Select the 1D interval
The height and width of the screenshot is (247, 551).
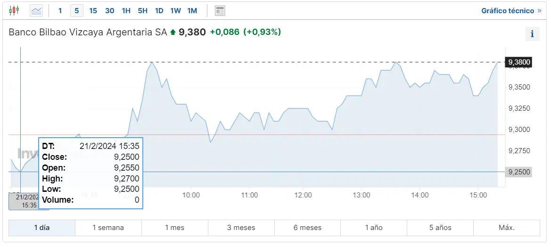pyautogui.click(x=159, y=10)
